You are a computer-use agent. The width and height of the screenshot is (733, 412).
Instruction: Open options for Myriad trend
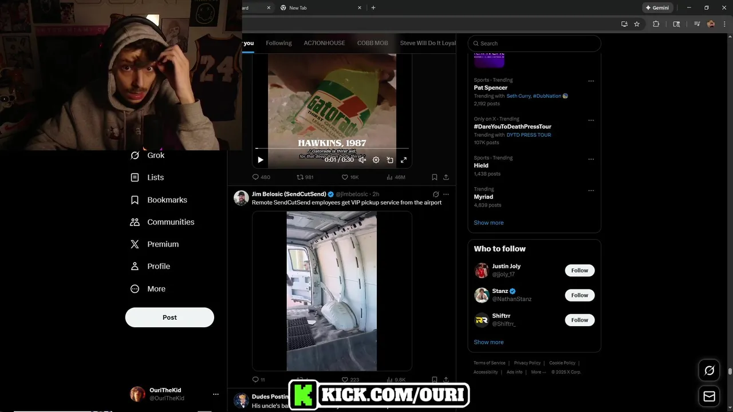591,191
